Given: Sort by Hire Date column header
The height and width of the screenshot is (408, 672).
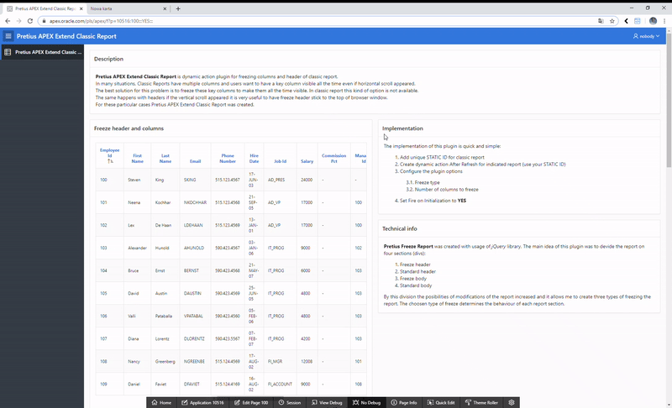Looking at the screenshot, I should coord(255,159).
